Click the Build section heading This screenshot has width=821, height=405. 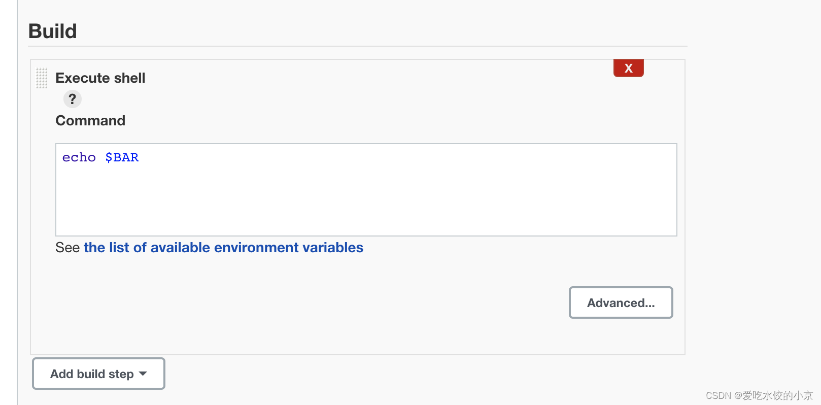pos(53,31)
